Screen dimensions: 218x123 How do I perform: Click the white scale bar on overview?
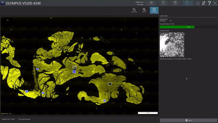[x=148, y=113]
